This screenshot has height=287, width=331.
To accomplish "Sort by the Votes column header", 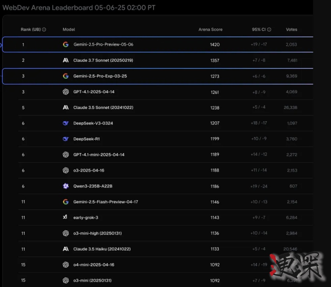I will tap(292, 29).
